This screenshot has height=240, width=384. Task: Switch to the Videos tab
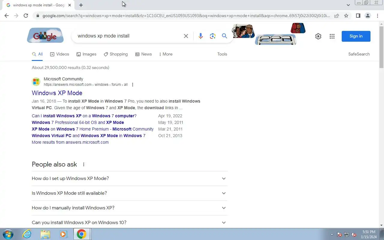point(59,54)
